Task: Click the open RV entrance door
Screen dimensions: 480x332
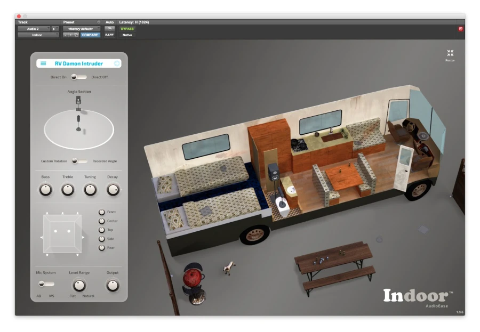Action: [x=403, y=168]
